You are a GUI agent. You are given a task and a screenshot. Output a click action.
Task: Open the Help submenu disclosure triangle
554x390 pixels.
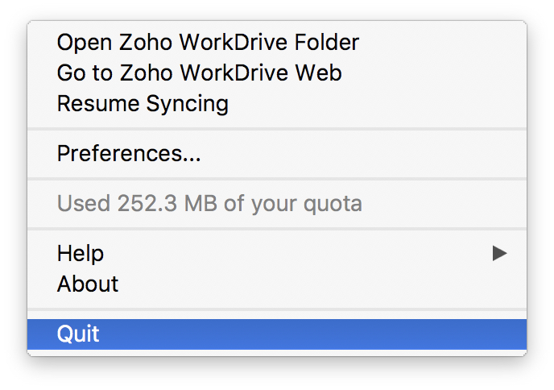pyautogui.click(x=499, y=253)
